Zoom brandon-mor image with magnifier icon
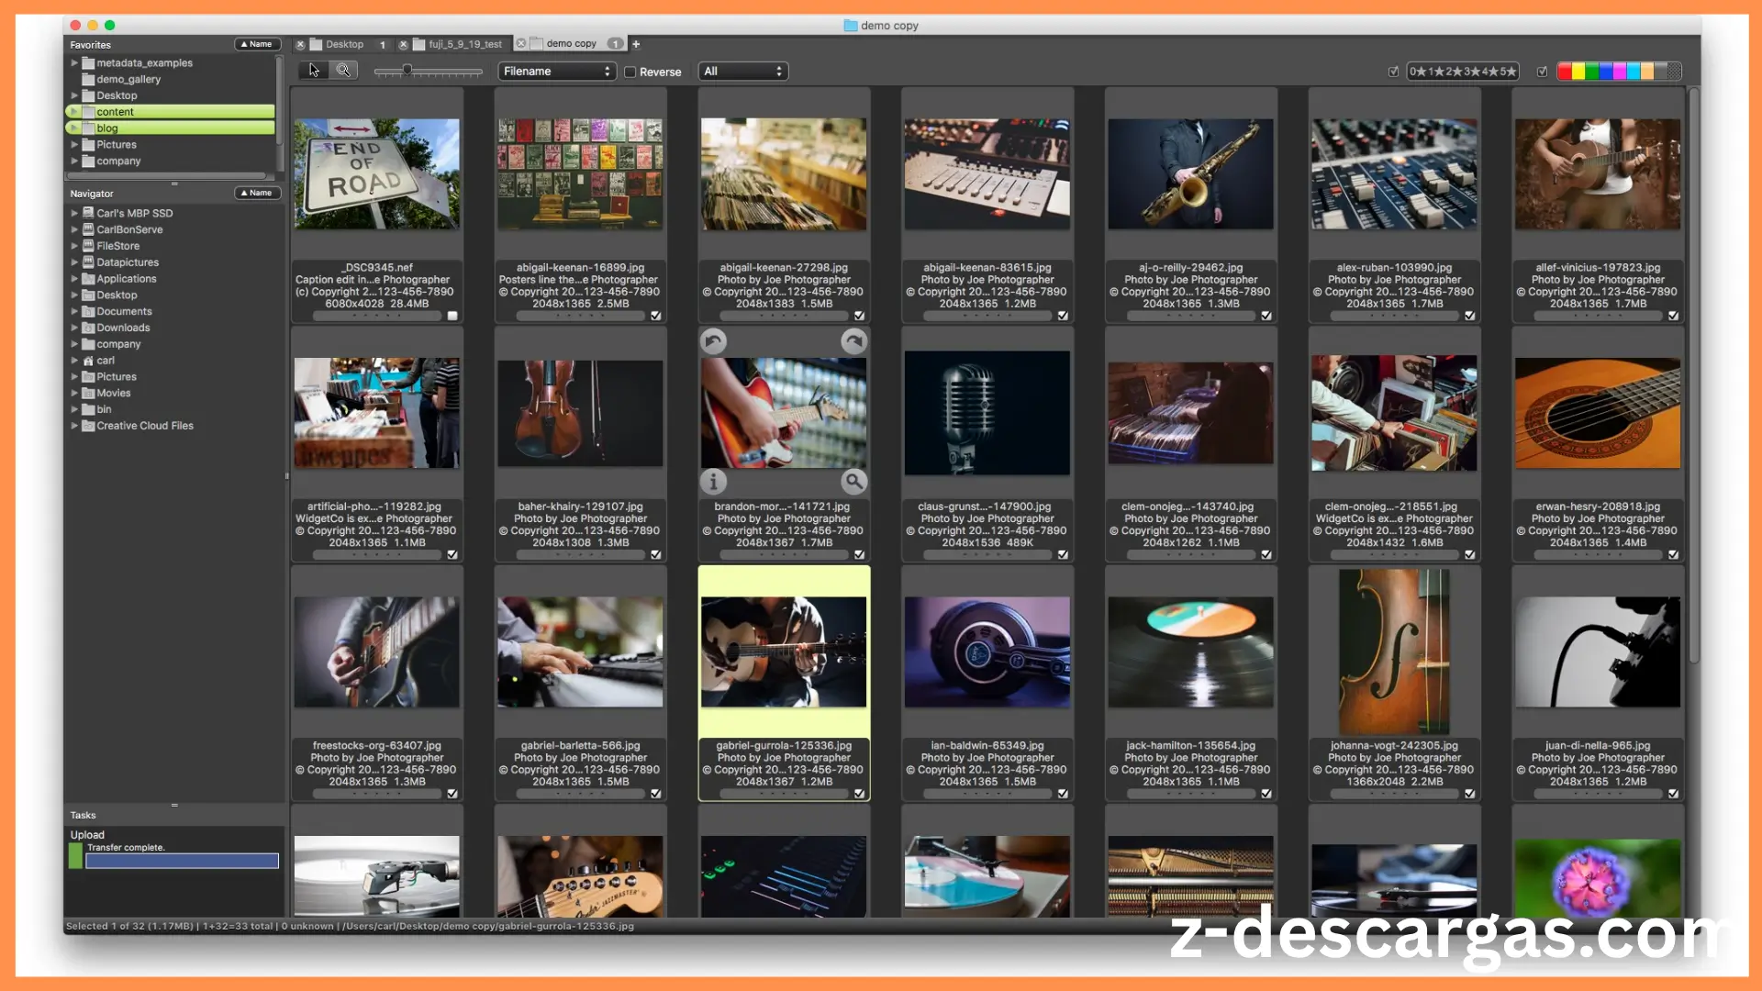 (x=853, y=482)
